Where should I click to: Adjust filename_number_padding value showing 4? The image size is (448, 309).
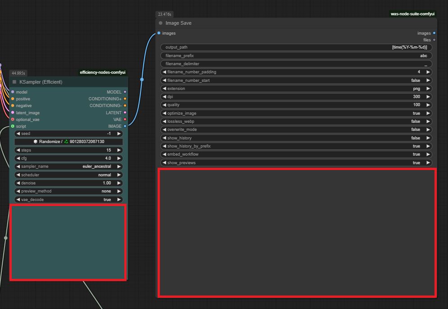pos(296,72)
